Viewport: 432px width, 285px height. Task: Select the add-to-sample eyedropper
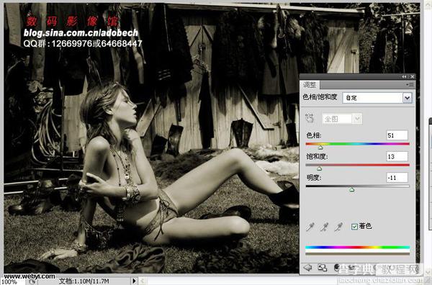pyautogui.click(x=324, y=227)
